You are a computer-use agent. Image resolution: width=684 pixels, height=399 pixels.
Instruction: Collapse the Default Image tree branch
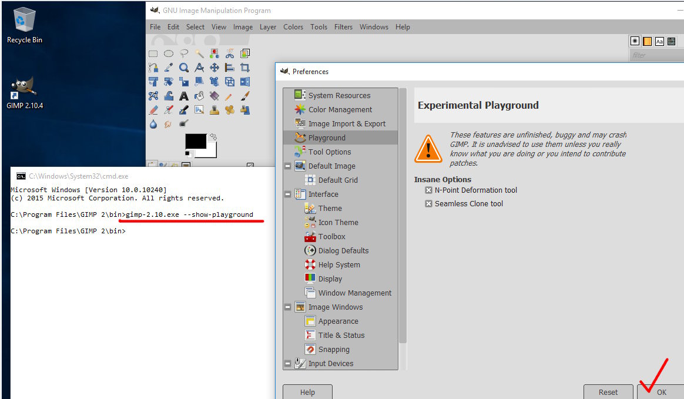288,166
